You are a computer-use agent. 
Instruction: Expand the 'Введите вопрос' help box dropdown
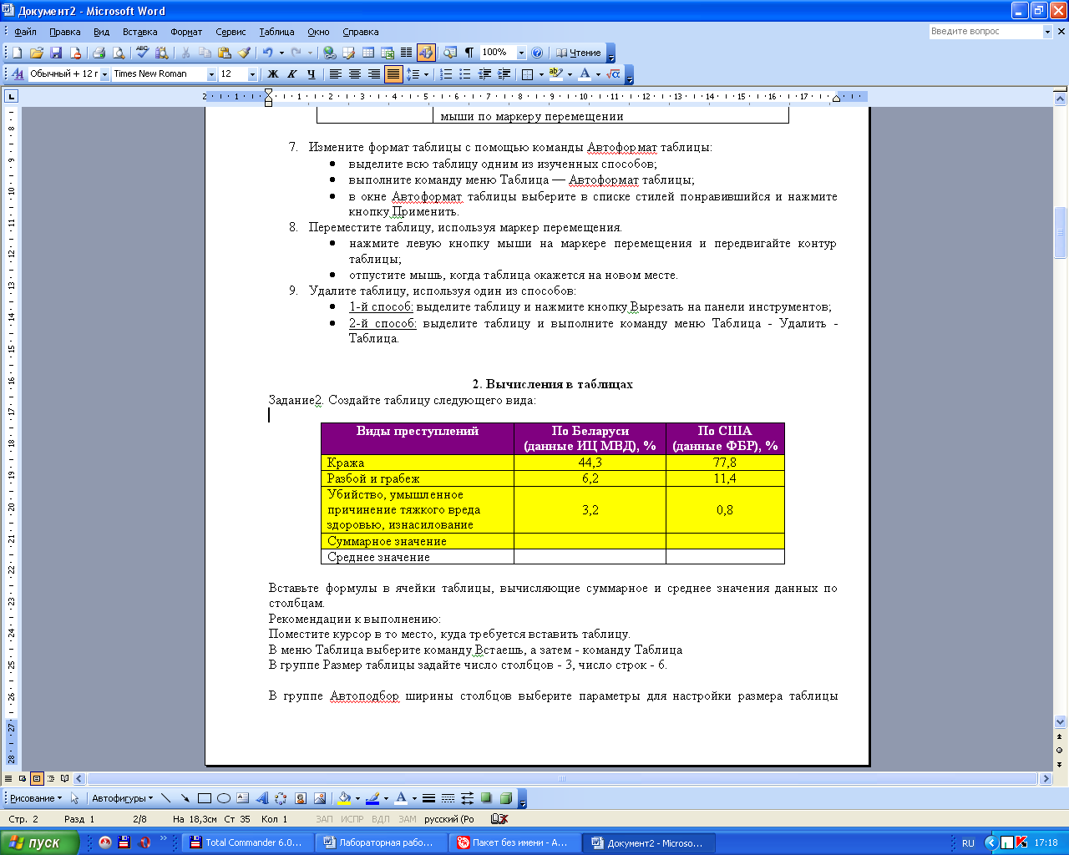pos(1047,32)
